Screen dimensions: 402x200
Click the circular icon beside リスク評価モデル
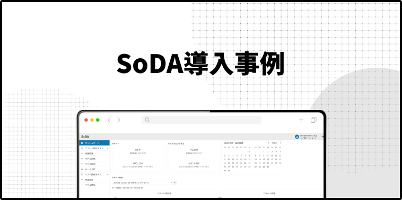(x=82, y=175)
